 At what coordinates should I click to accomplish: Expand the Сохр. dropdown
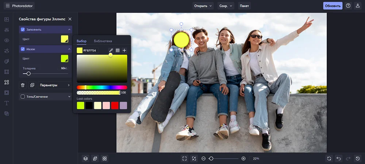point(226,6)
